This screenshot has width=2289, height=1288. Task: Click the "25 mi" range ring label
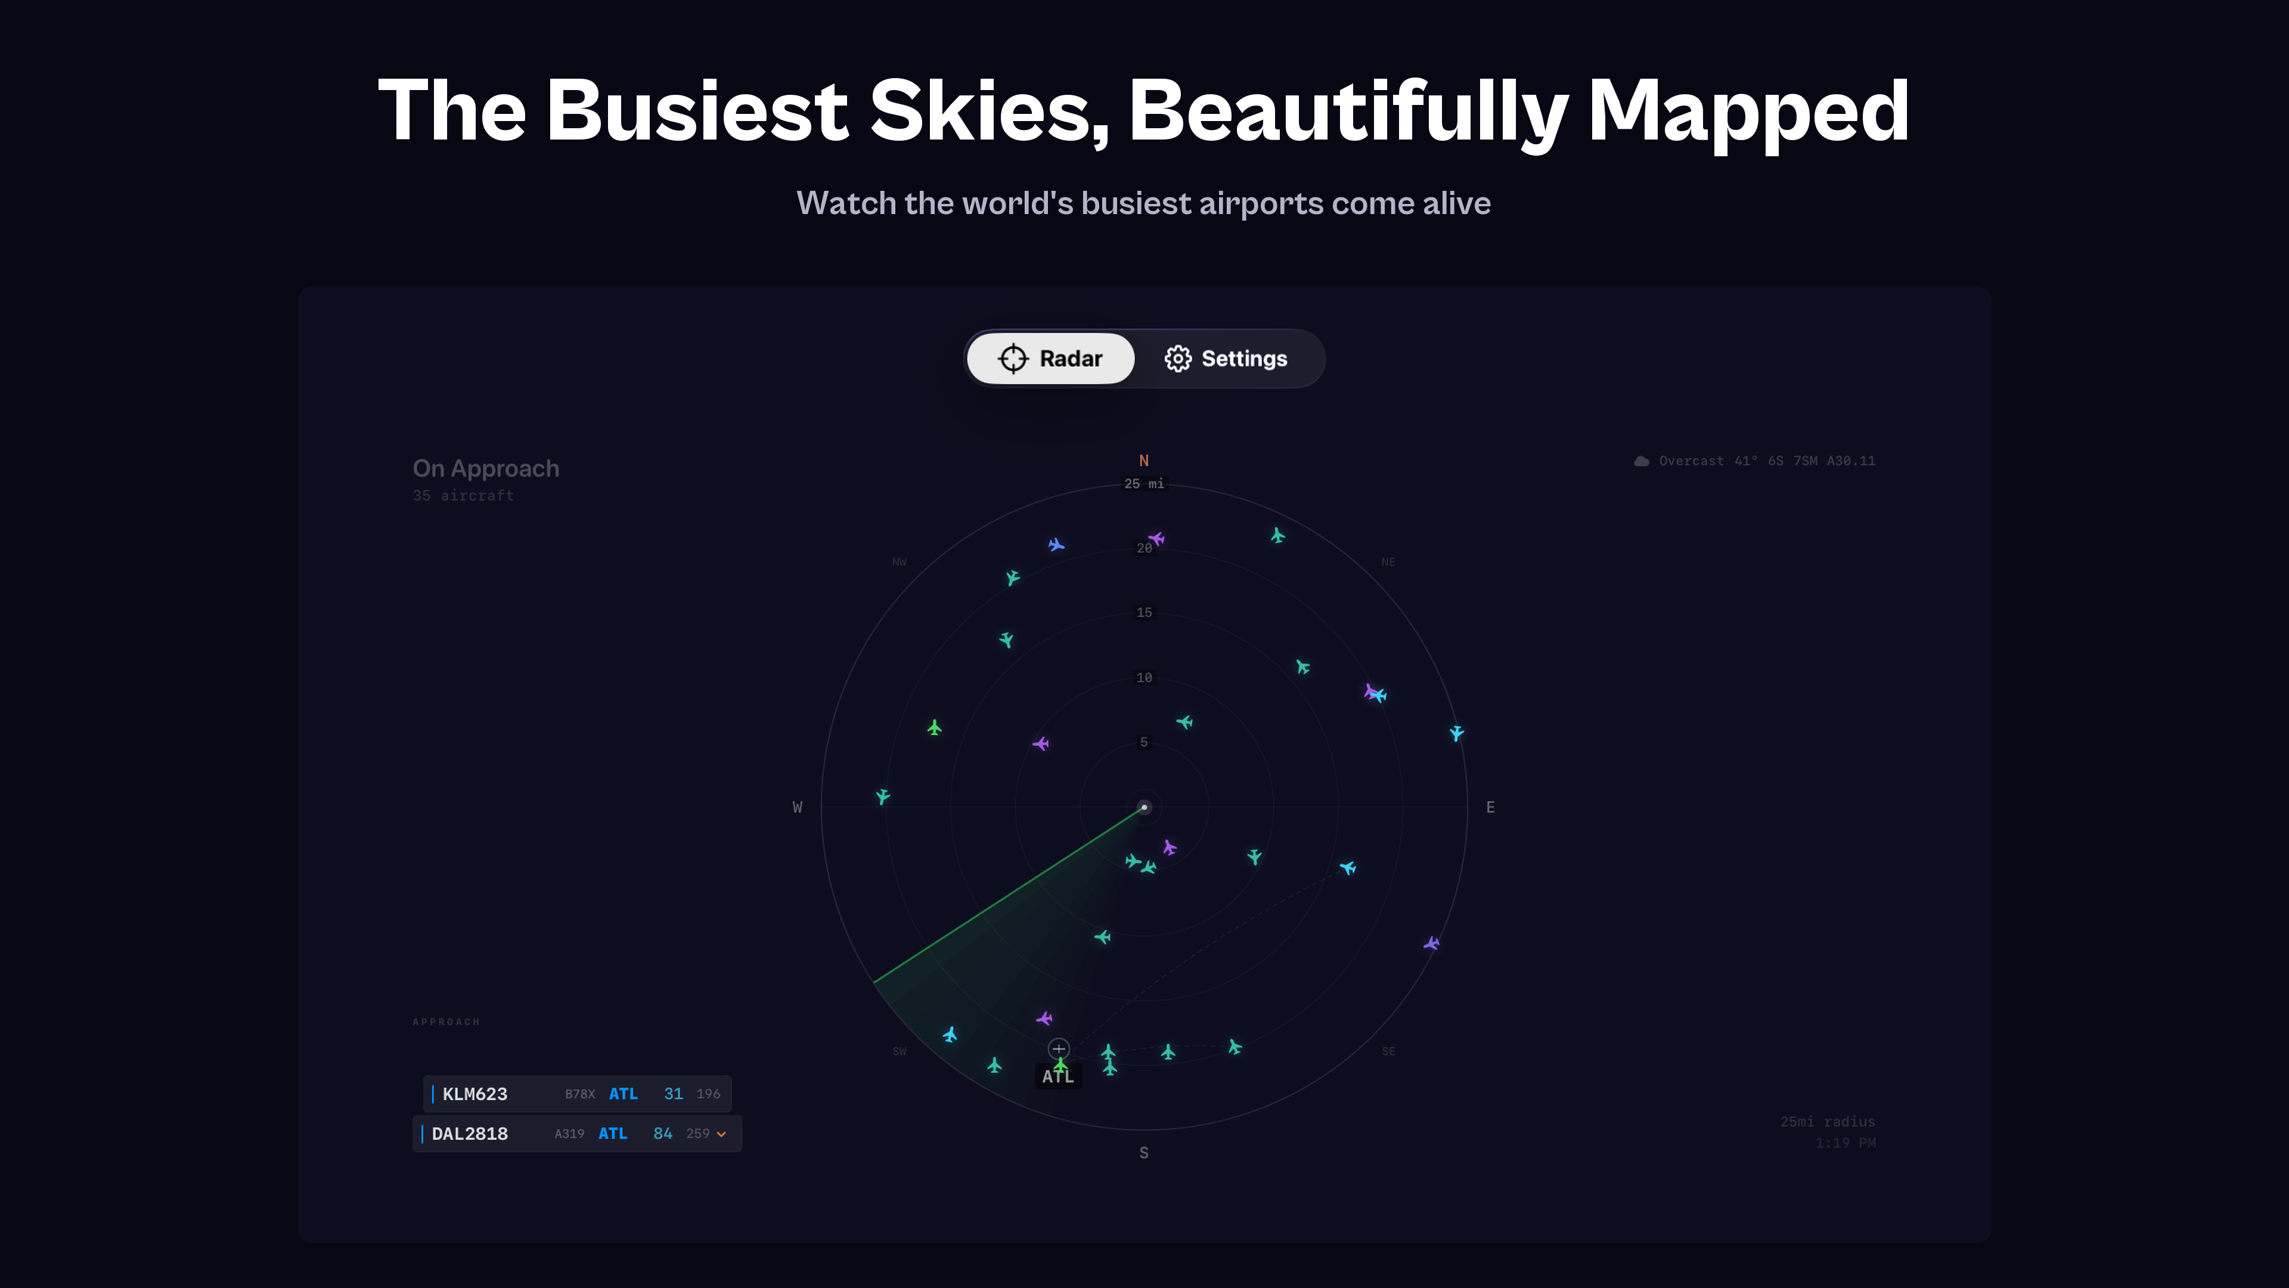pos(1144,484)
